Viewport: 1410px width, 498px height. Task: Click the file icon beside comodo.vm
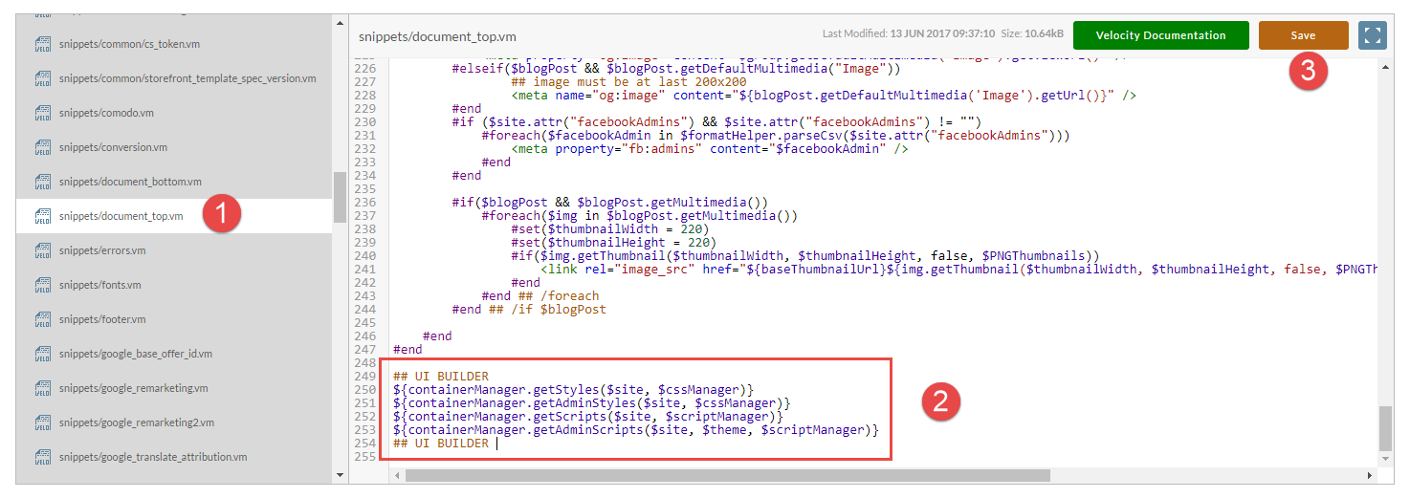(42, 113)
